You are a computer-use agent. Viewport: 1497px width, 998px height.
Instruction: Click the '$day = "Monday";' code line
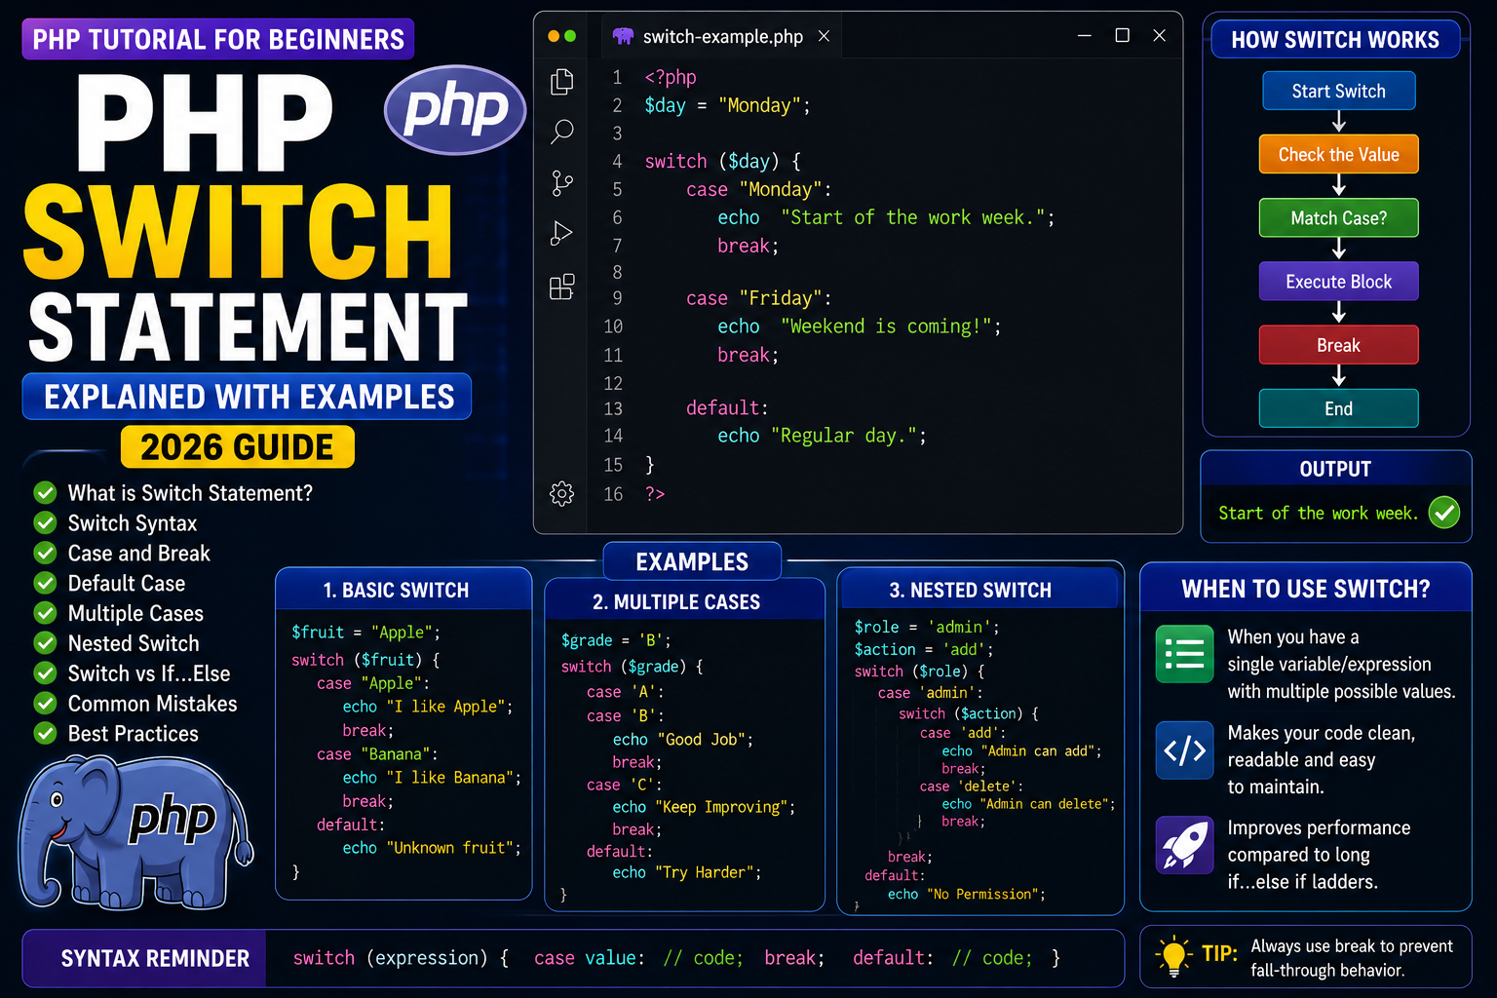727,105
